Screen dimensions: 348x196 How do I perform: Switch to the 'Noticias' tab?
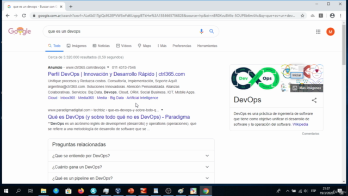coord(101,46)
